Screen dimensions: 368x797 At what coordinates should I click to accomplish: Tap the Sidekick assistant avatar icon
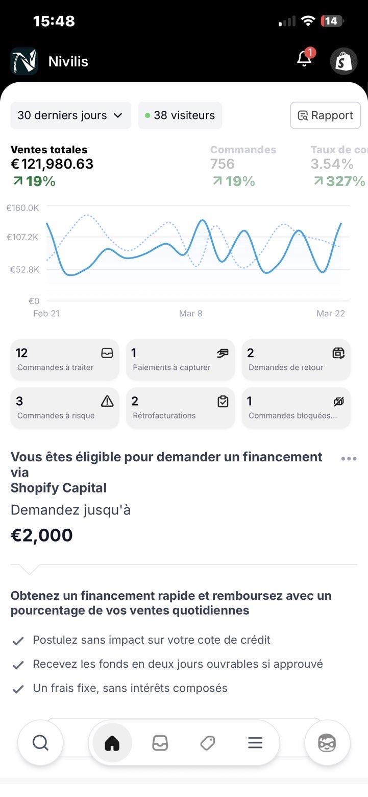[327, 742]
